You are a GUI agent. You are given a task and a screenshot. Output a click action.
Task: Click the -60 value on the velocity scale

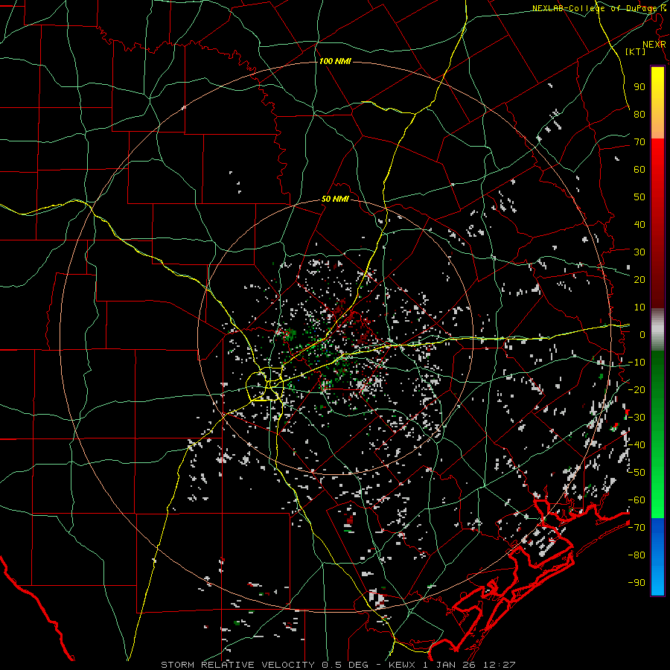[x=636, y=500]
